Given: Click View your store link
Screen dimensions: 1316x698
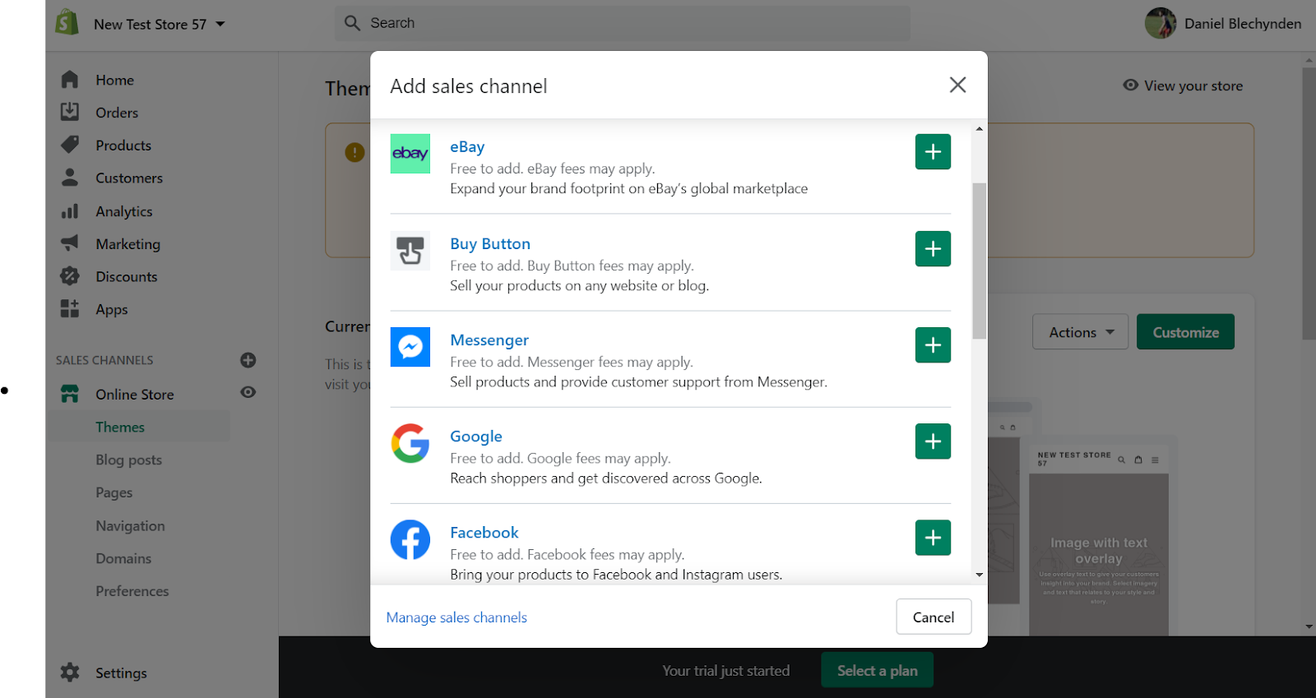Looking at the screenshot, I should click(1183, 86).
